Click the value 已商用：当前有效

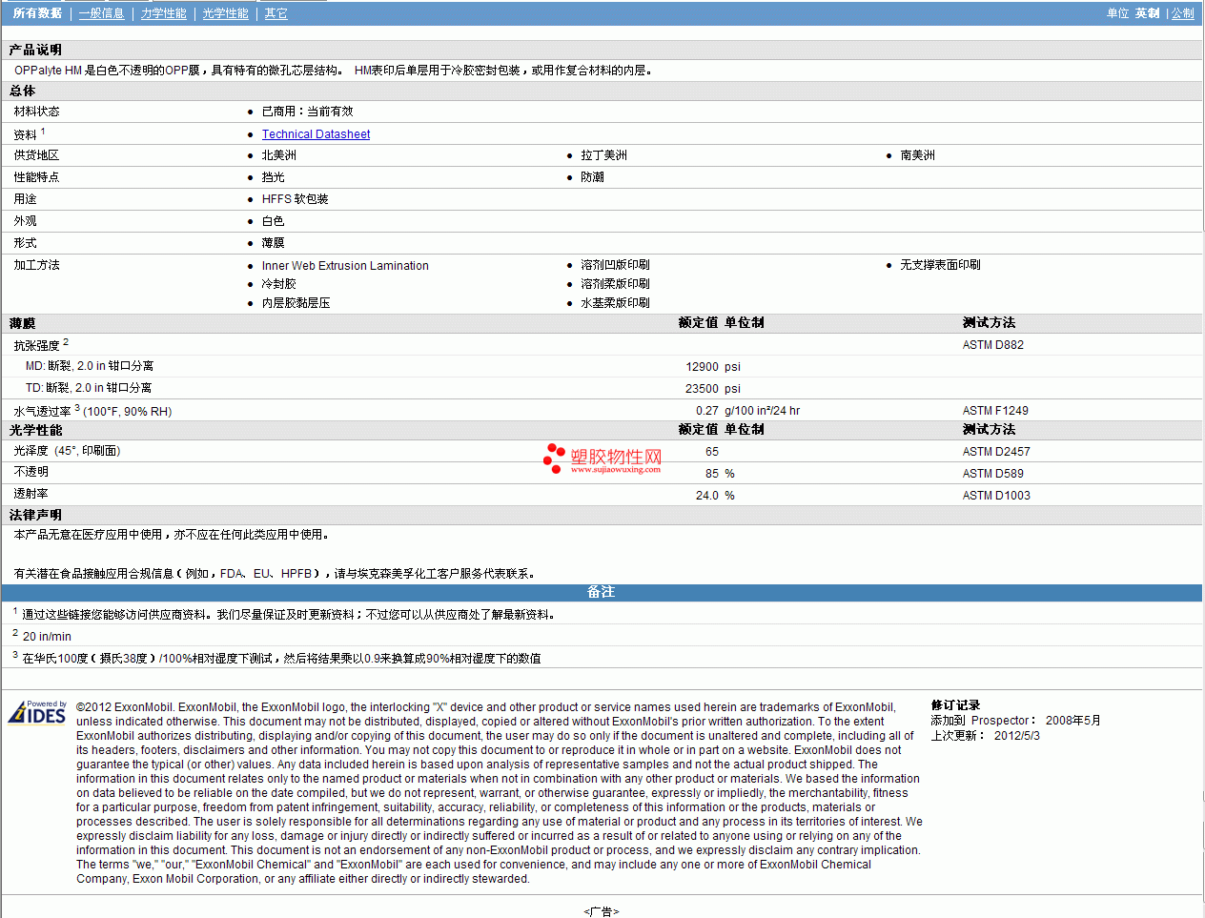[307, 112]
